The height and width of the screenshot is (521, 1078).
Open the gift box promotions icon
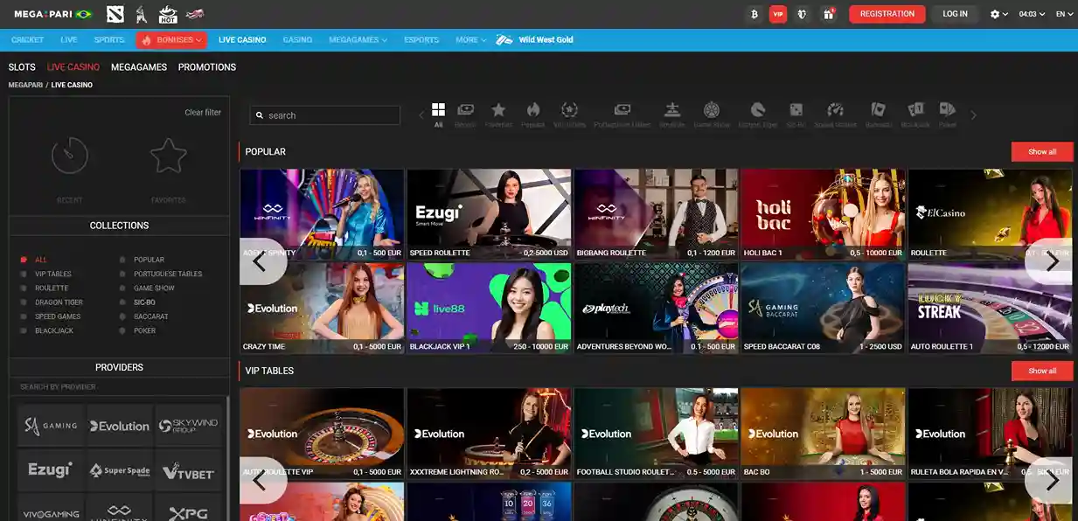[x=827, y=14]
